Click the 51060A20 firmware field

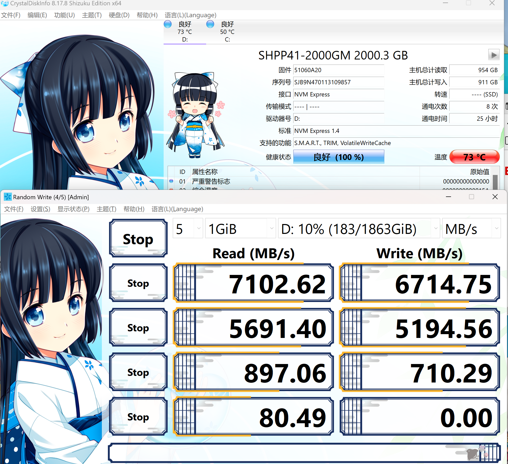(338, 70)
